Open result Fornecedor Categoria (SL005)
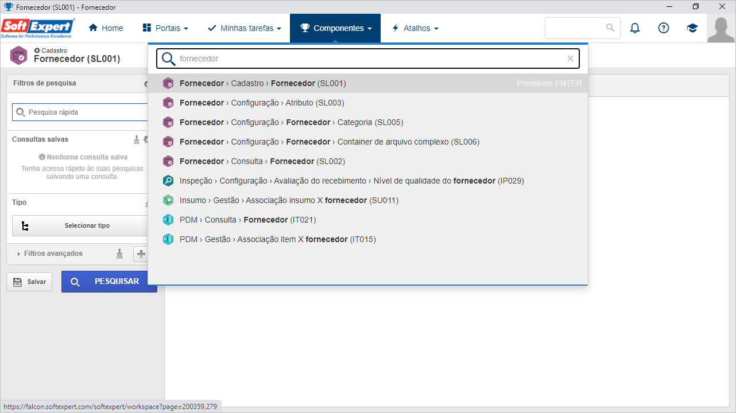736x413 pixels. tap(368, 122)
